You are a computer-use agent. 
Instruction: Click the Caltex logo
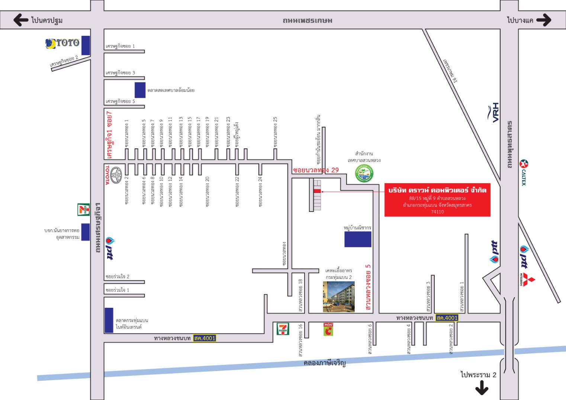click(x=524, y=172)
